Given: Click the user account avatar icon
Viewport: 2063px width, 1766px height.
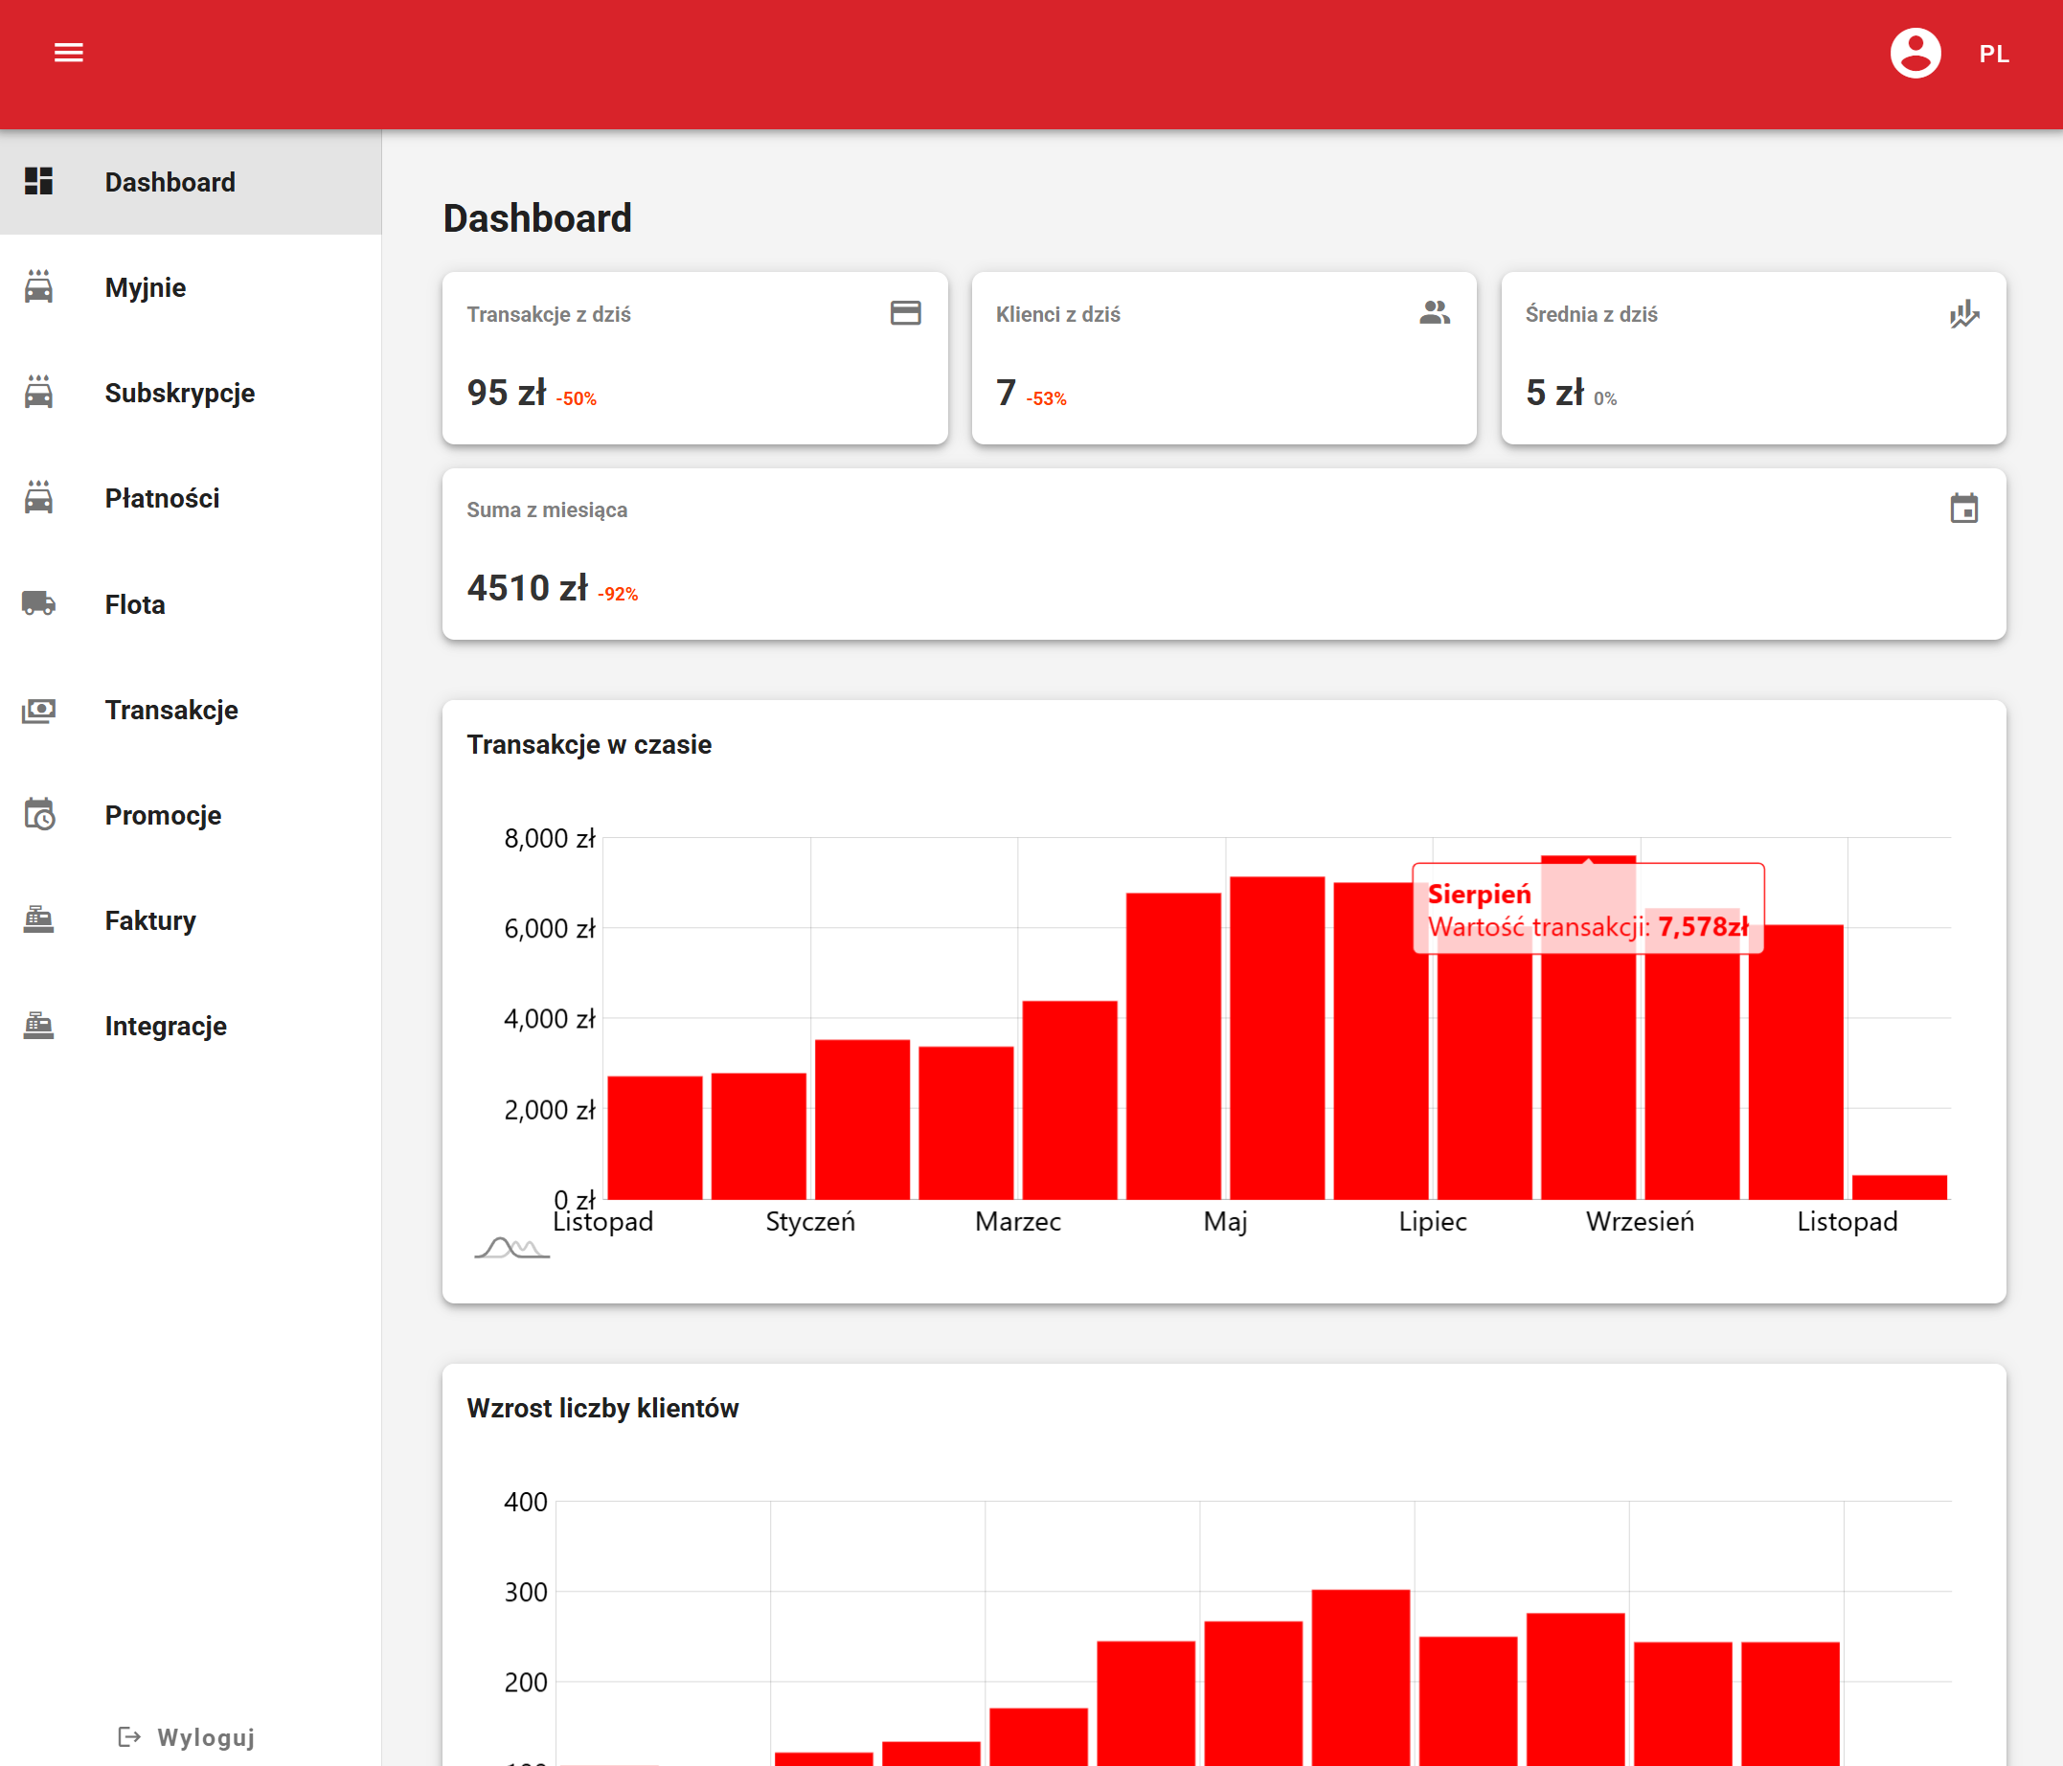Looking at the screenshot, I should [1915, 53].
